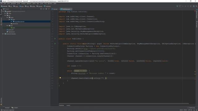
Task: Open the Run menu
Action: pyautogui.click(x=38, y=3)
